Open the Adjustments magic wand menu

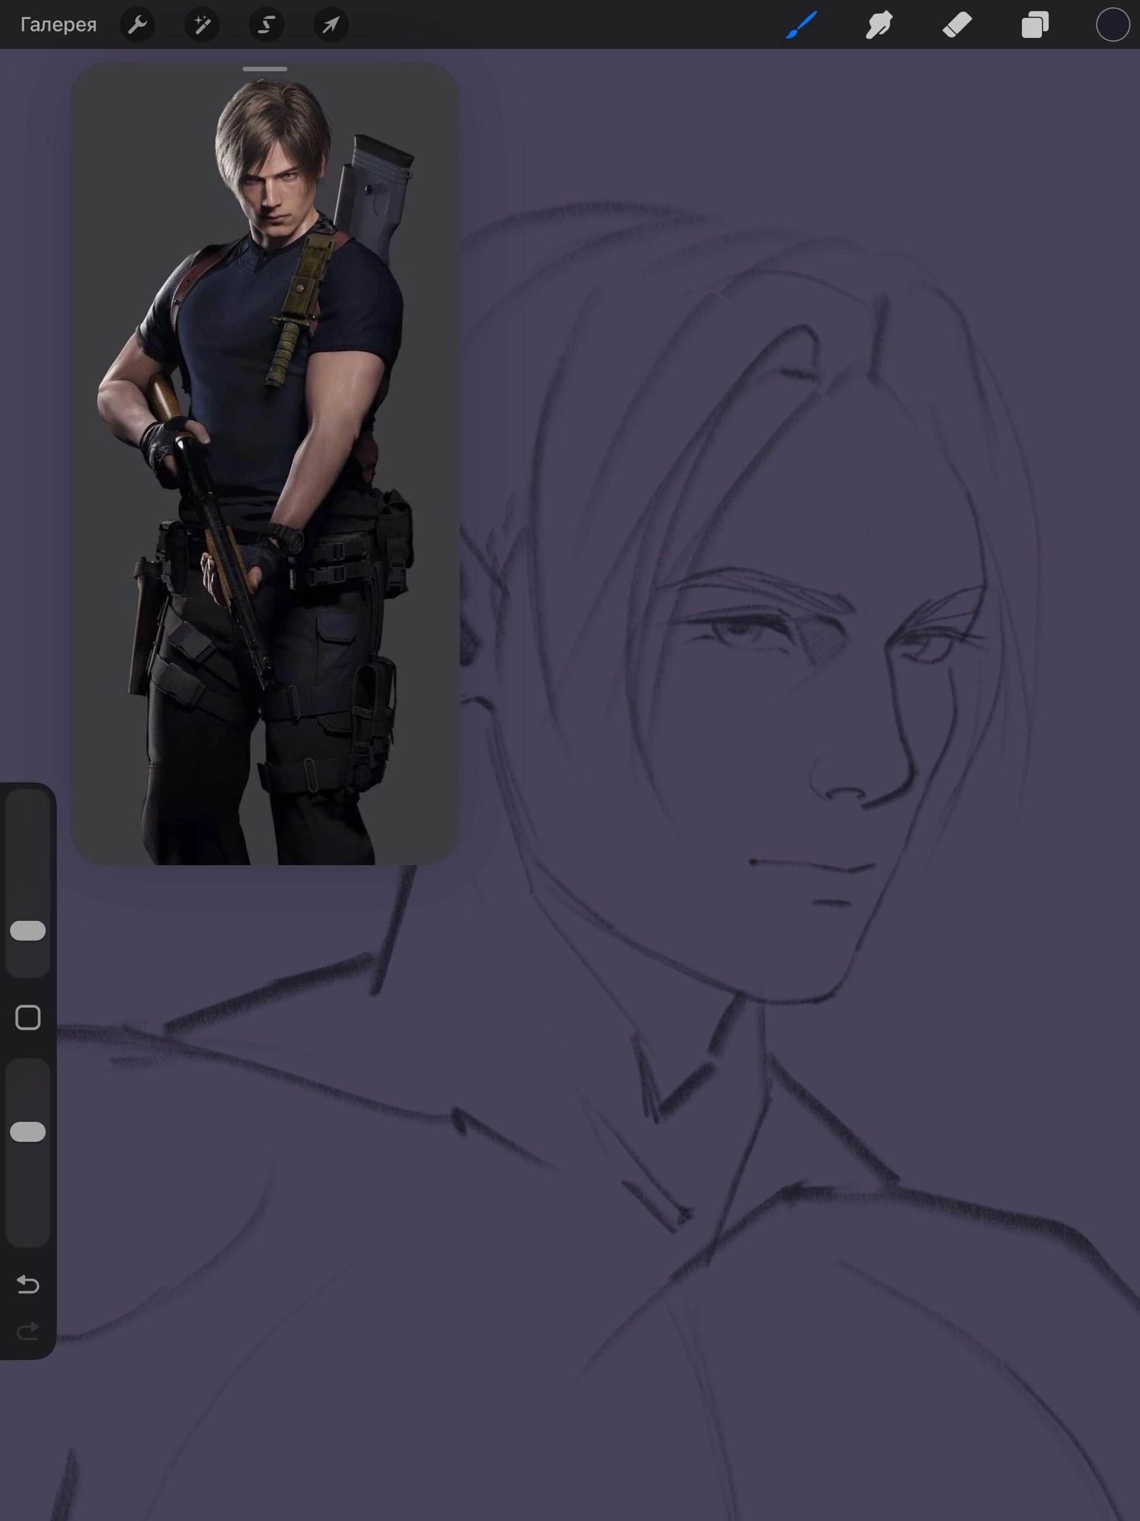point(202,25)
